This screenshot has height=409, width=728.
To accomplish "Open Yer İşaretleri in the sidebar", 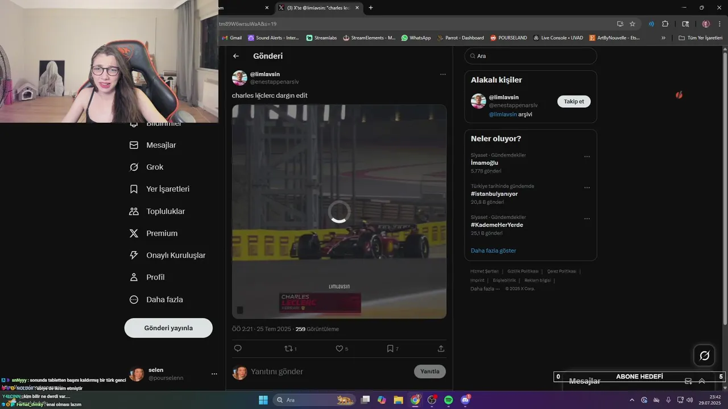I will click(159, 189).
